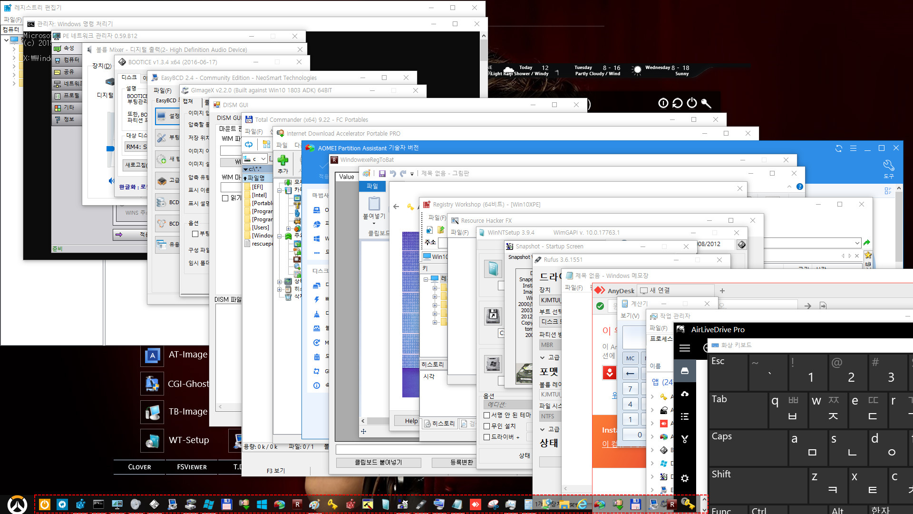Open the command prompt taskbar icon
The image size is (913, 514).
click(98, 504)
